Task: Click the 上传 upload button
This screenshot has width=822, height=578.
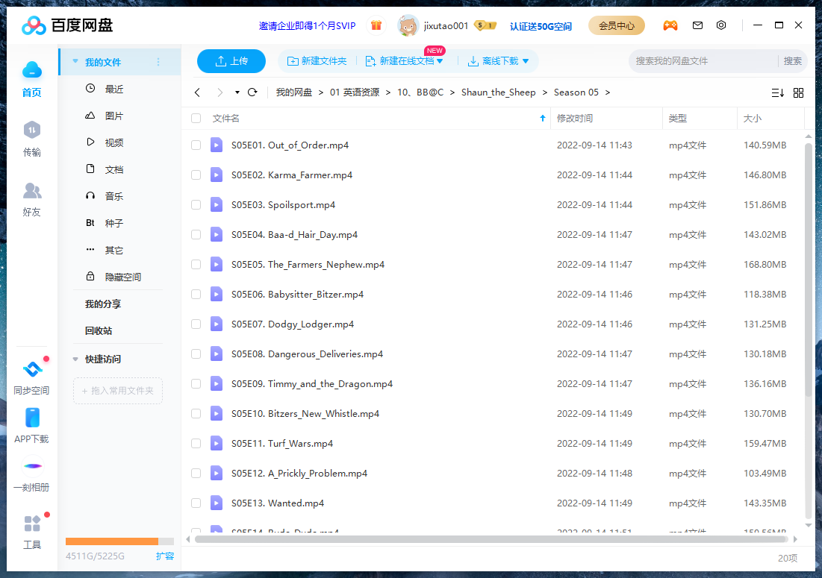Action: pyautogui.click(x=231, y=61)
